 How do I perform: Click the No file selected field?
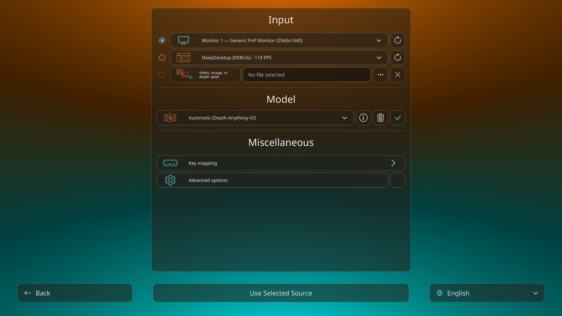point(307,75)
